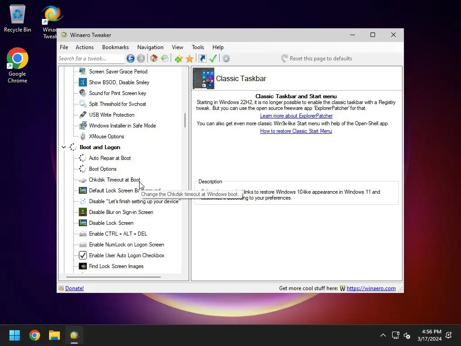The image size is (461, 346).
Task: Click Enable User Auto Logon Checkbox icon
Action: click(x=83, y=255)
